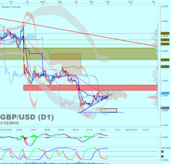Click the 11/05/2016 date label
Viewport: 171px width, 164px height.
pyautogui.click(x=6, y=130)
